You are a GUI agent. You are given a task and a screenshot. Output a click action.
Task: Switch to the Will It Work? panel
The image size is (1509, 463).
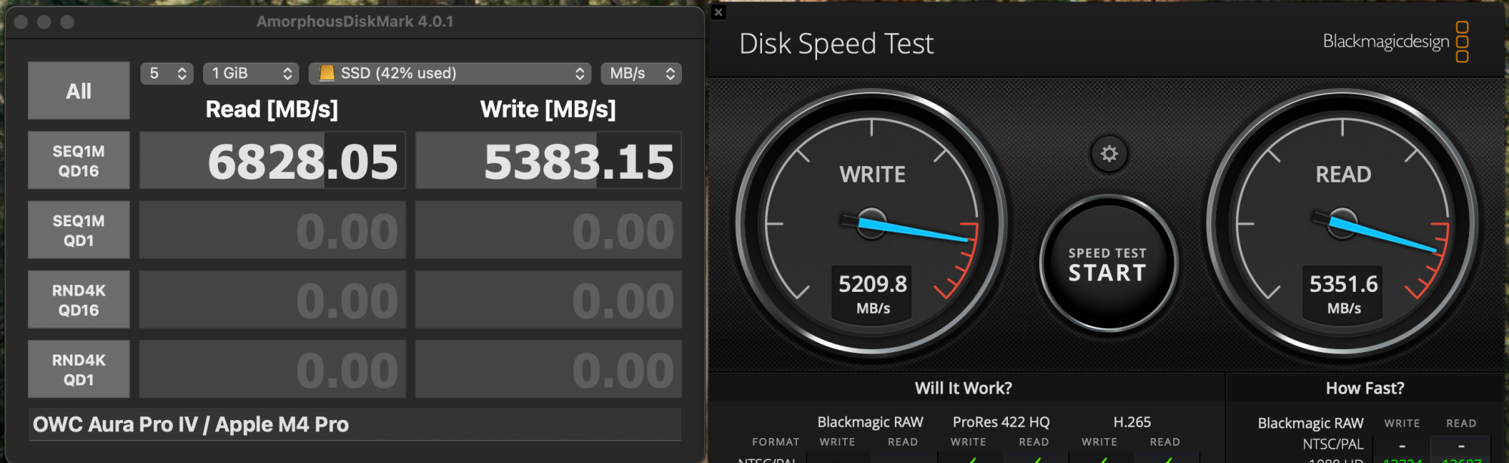[963, 388]
